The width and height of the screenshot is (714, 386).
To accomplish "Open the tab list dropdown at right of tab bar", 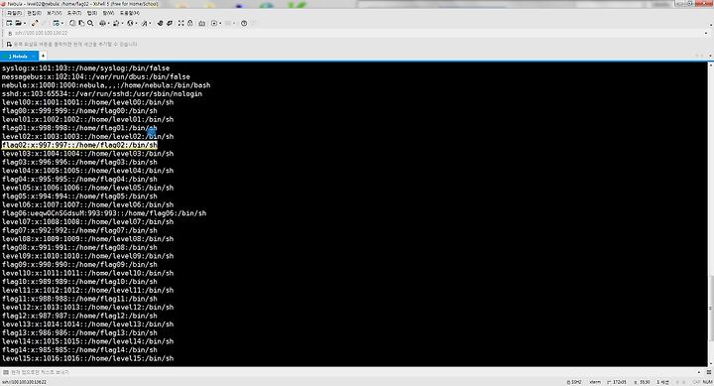I will tap(710, 56).
